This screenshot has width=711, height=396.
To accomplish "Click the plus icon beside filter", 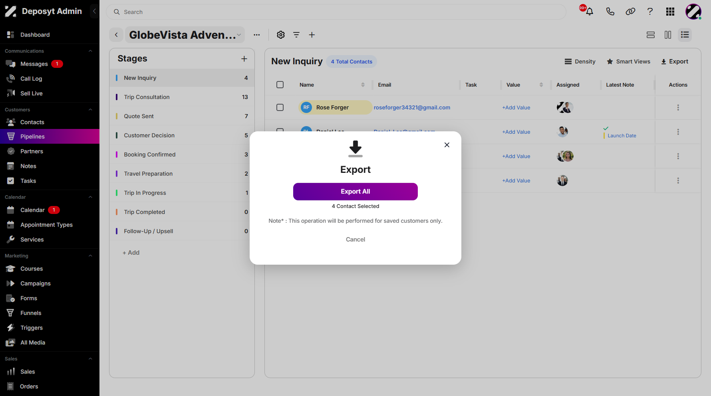I will pyautogui.click(x=312, y=35).
